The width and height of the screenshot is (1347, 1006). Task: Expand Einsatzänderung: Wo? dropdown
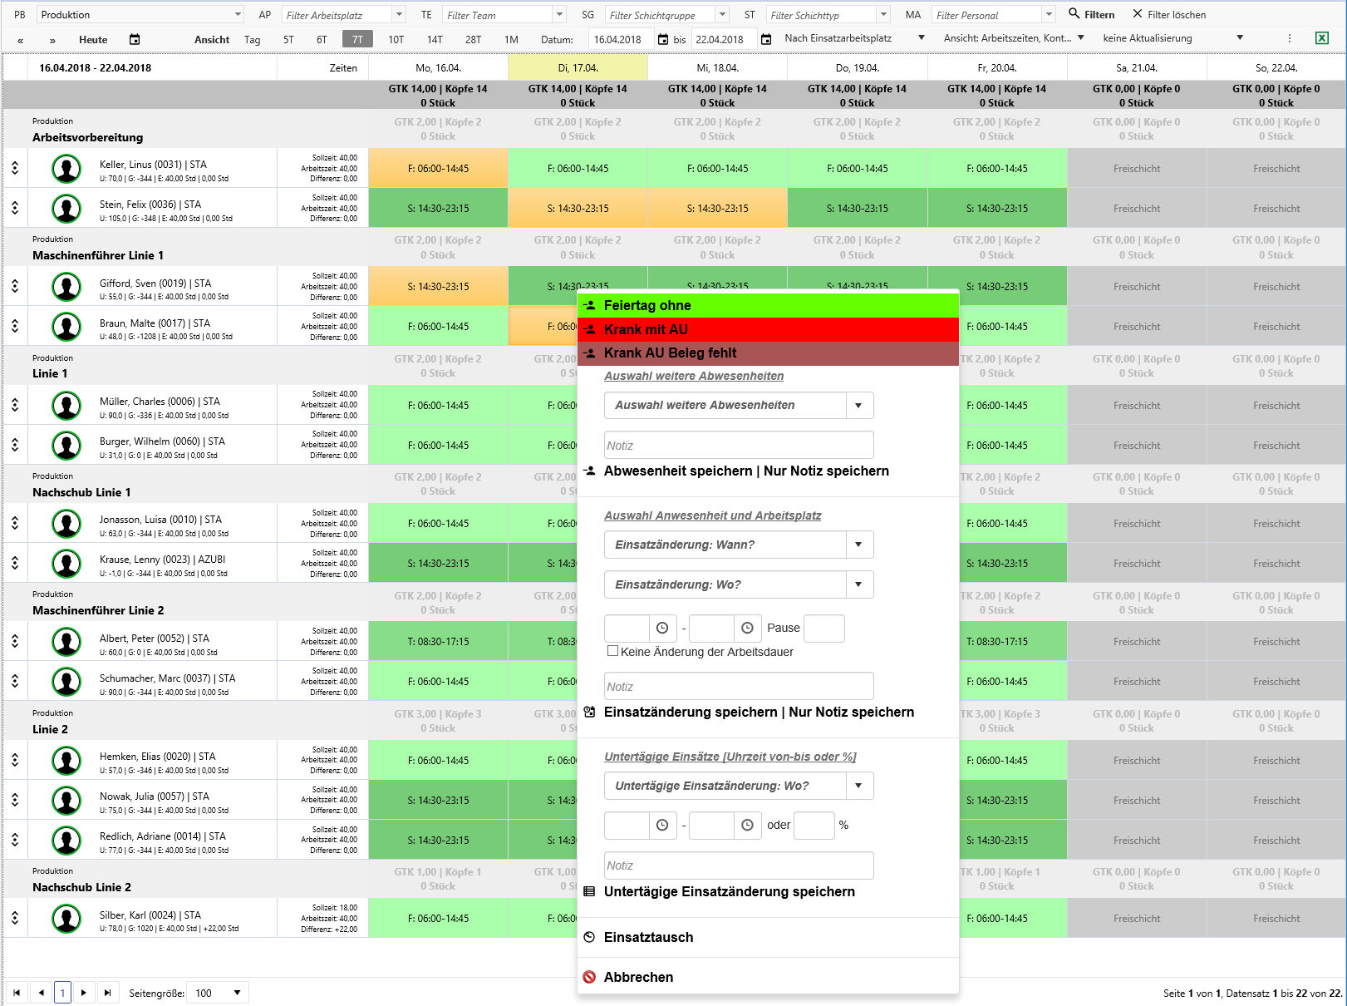(859, 584)
